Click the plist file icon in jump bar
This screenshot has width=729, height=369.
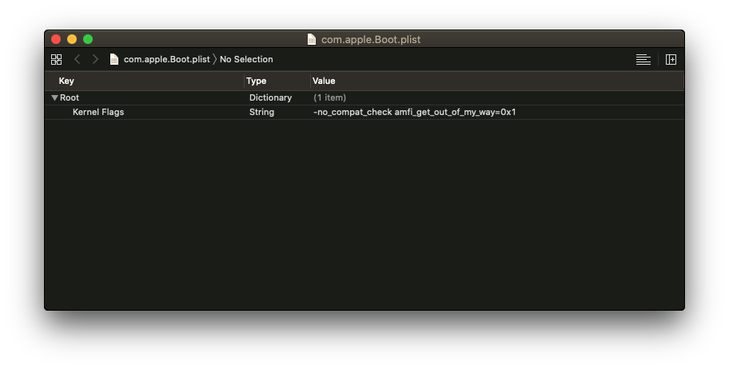[114, 59]
